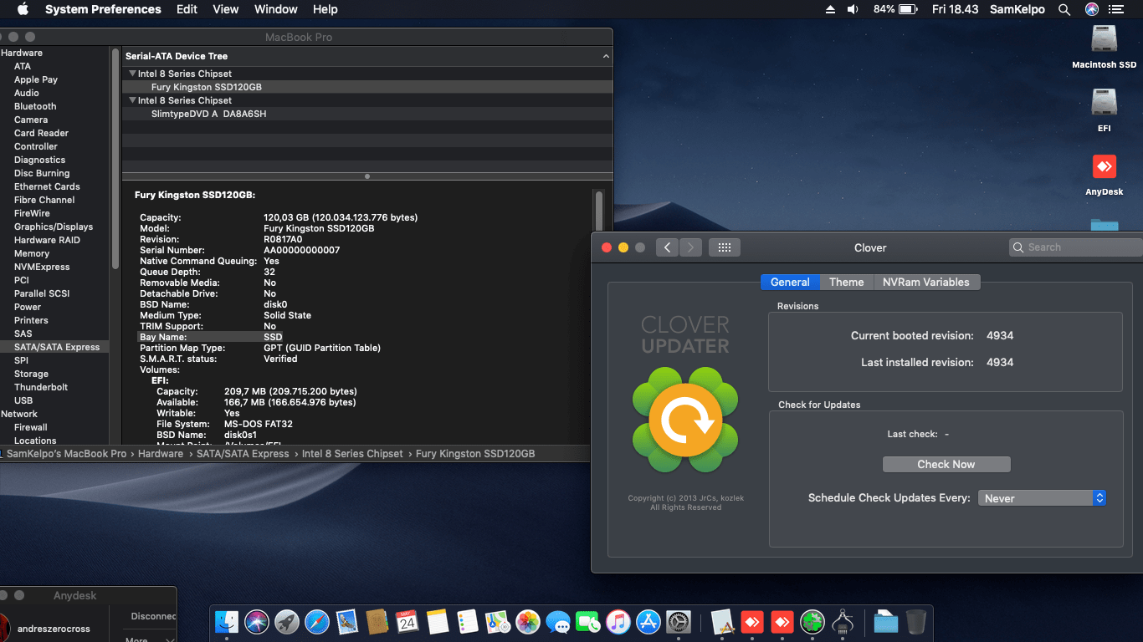Open App Store from the Dock
This screenshot has height=642, width=1143.
point(648,622)
